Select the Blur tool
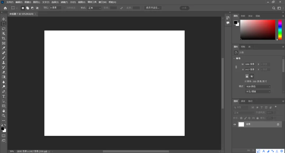 click(3, 82)
